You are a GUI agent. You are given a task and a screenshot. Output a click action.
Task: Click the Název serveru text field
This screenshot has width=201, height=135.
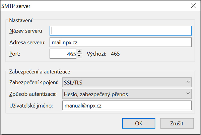[x=121, y=31]
